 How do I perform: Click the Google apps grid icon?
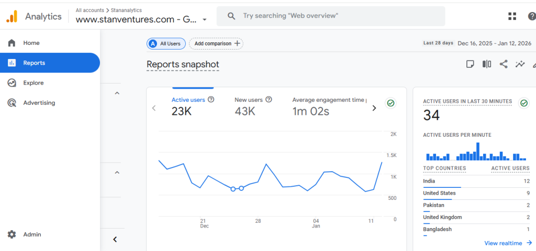(x=512, y=16)
